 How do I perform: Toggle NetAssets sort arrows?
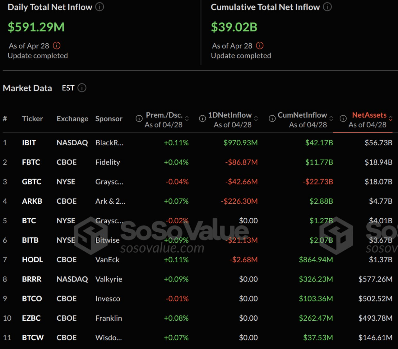click(x=391, y=119)
